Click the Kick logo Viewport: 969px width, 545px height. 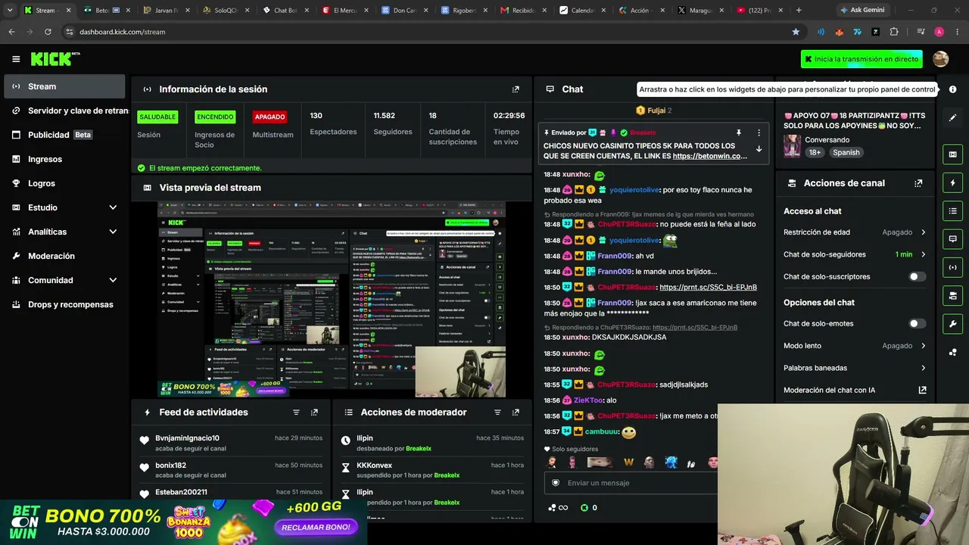coord(55,59)
